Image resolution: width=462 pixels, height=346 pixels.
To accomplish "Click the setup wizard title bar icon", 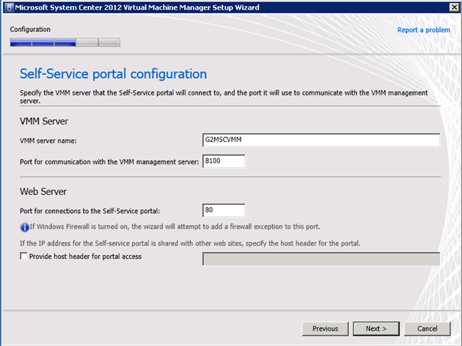I will click(x=9, y=8).
